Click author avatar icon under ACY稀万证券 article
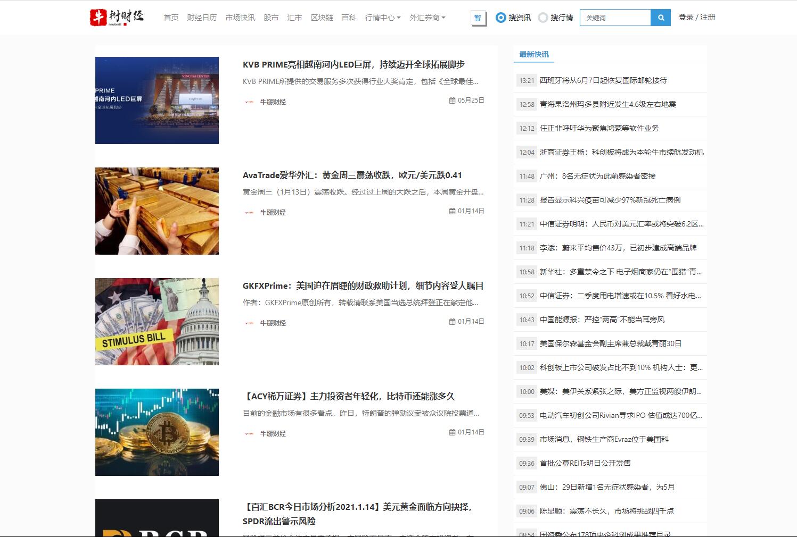The image size is (797, 537). tap(249, 434)
